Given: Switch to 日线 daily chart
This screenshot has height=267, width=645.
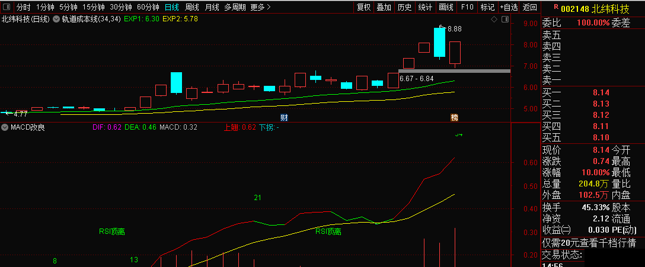Looking at the screenshot, I should tap(171, 7).
